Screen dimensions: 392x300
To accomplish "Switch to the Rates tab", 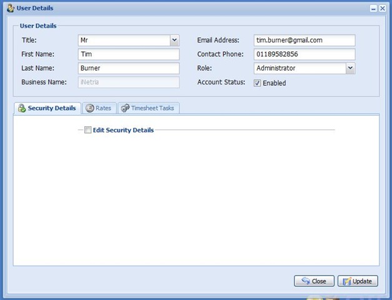I will click(x=99, y=108).
